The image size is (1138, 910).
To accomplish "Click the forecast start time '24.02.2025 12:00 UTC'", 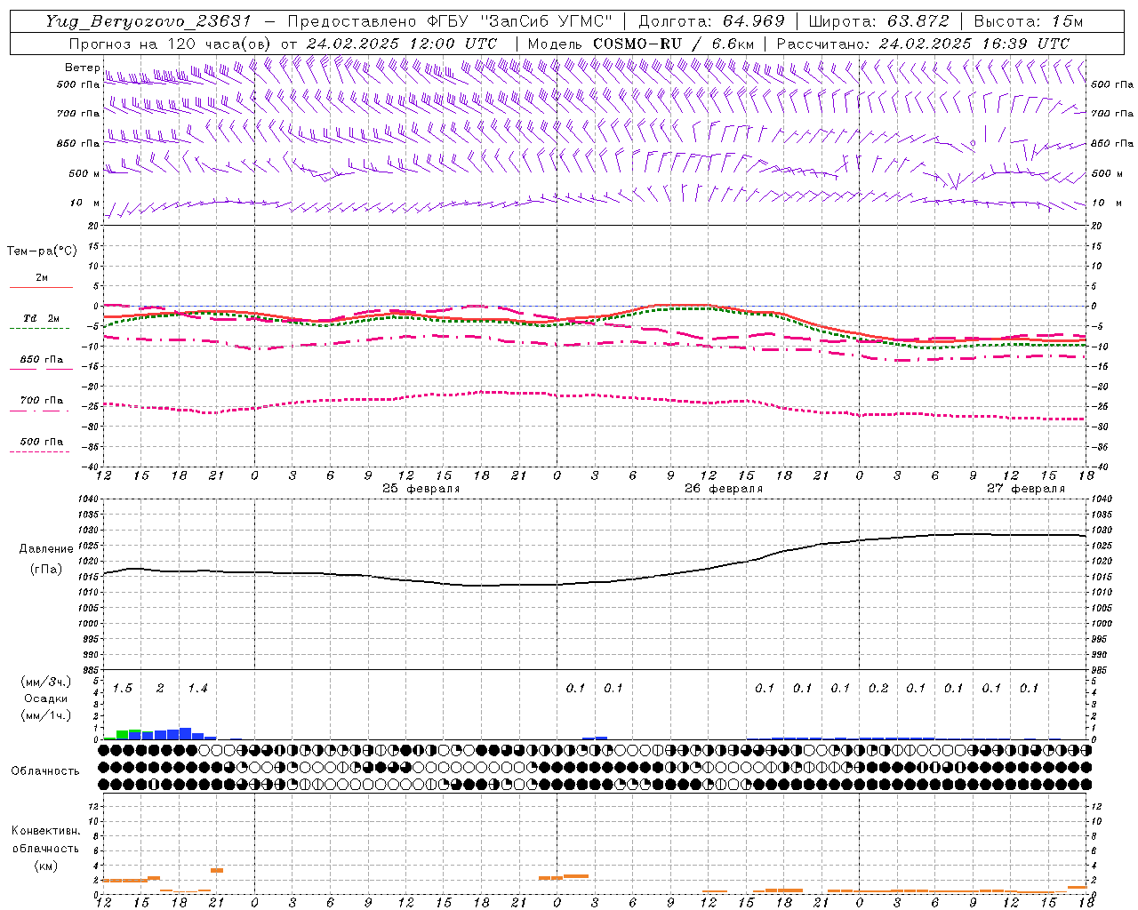I will pos(402,44).
